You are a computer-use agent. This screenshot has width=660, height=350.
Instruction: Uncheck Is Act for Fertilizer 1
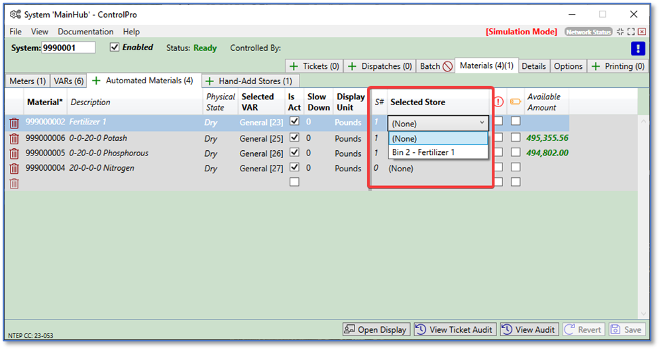[x=294, y=122]
